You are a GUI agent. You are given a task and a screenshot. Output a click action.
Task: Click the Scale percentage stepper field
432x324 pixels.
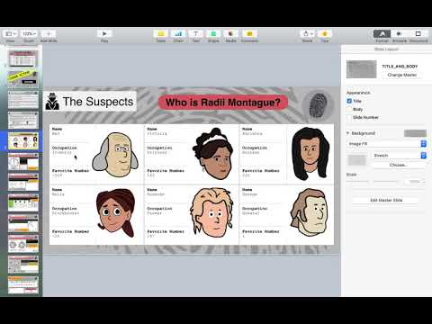(x=415, y=182)
